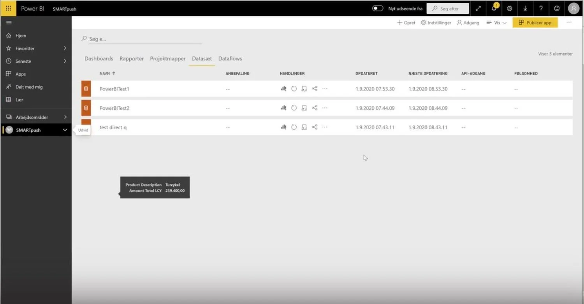Screen dimensions: 584x304
Task: Open the PowerBITest1 dataset
Action: click(x=114, y=89)
